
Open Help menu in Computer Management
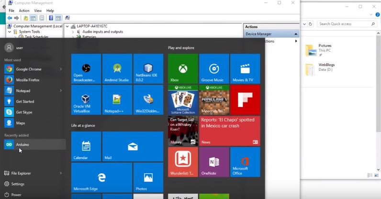(50, 11)
